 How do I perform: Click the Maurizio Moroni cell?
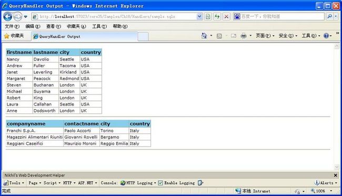(82, 143)
